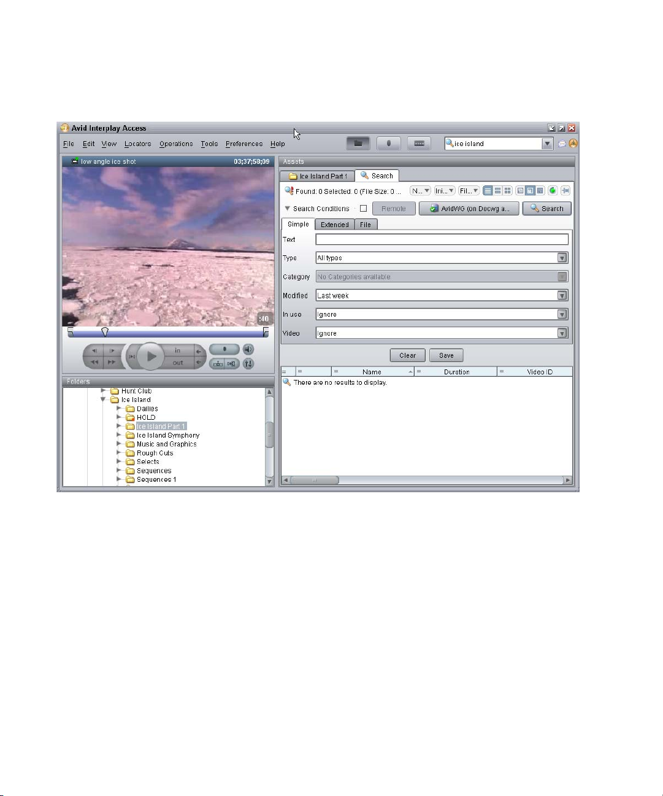This screenshot has width=663, height=796.
Task: Go to the out point arrow
Action: point(199,363)
